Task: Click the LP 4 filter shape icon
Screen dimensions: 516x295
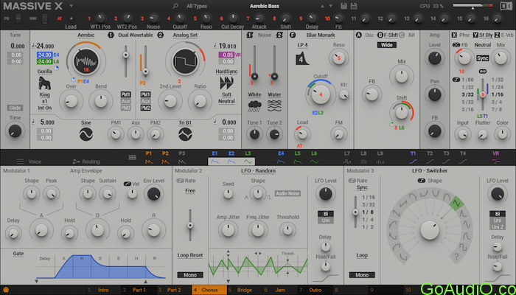Action: click(302, 58)
